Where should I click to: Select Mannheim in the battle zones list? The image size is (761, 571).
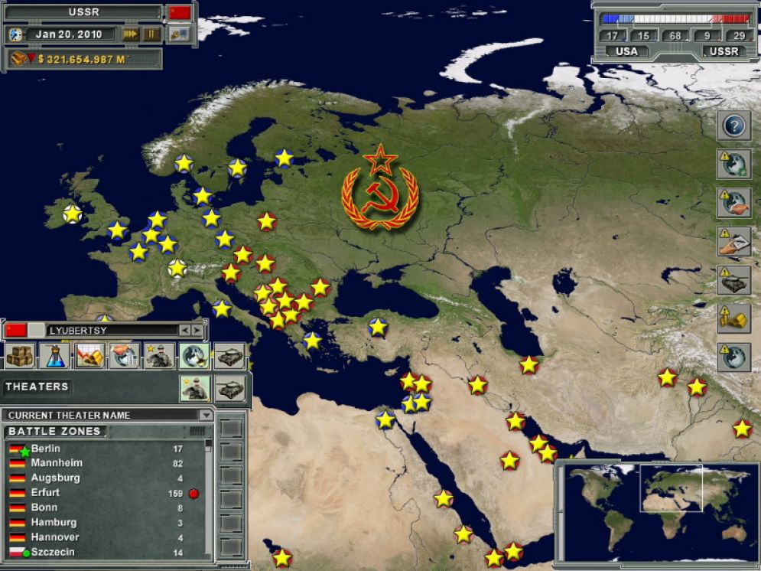(57, 463)
